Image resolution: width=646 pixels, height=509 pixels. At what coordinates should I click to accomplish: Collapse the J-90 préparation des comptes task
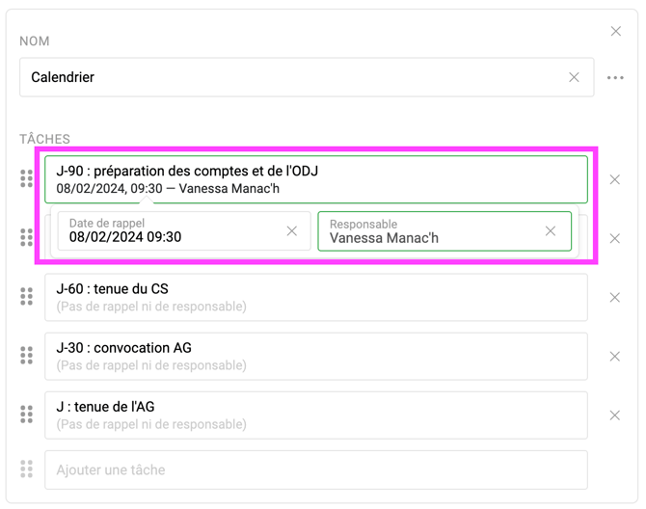(315, 179)
